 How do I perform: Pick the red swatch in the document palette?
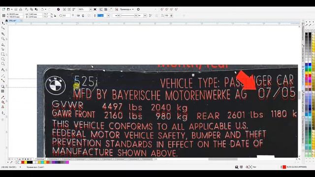tap(23, 162)
